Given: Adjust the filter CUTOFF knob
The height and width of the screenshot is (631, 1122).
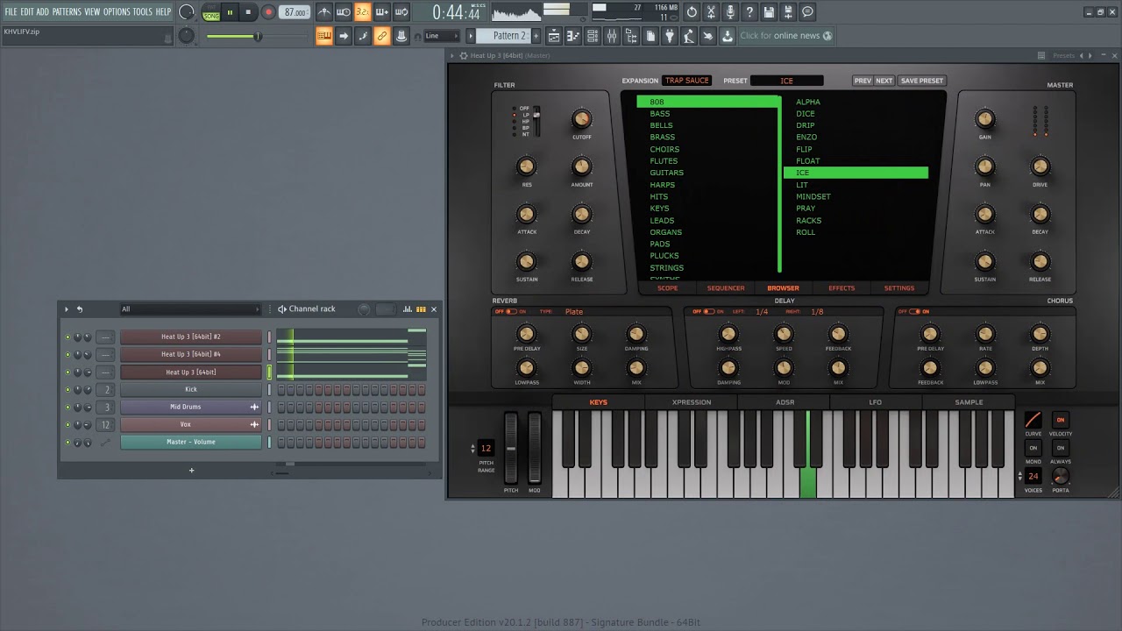Looking at the screenshot, I should pyautogui.click(x=581, y=119).
